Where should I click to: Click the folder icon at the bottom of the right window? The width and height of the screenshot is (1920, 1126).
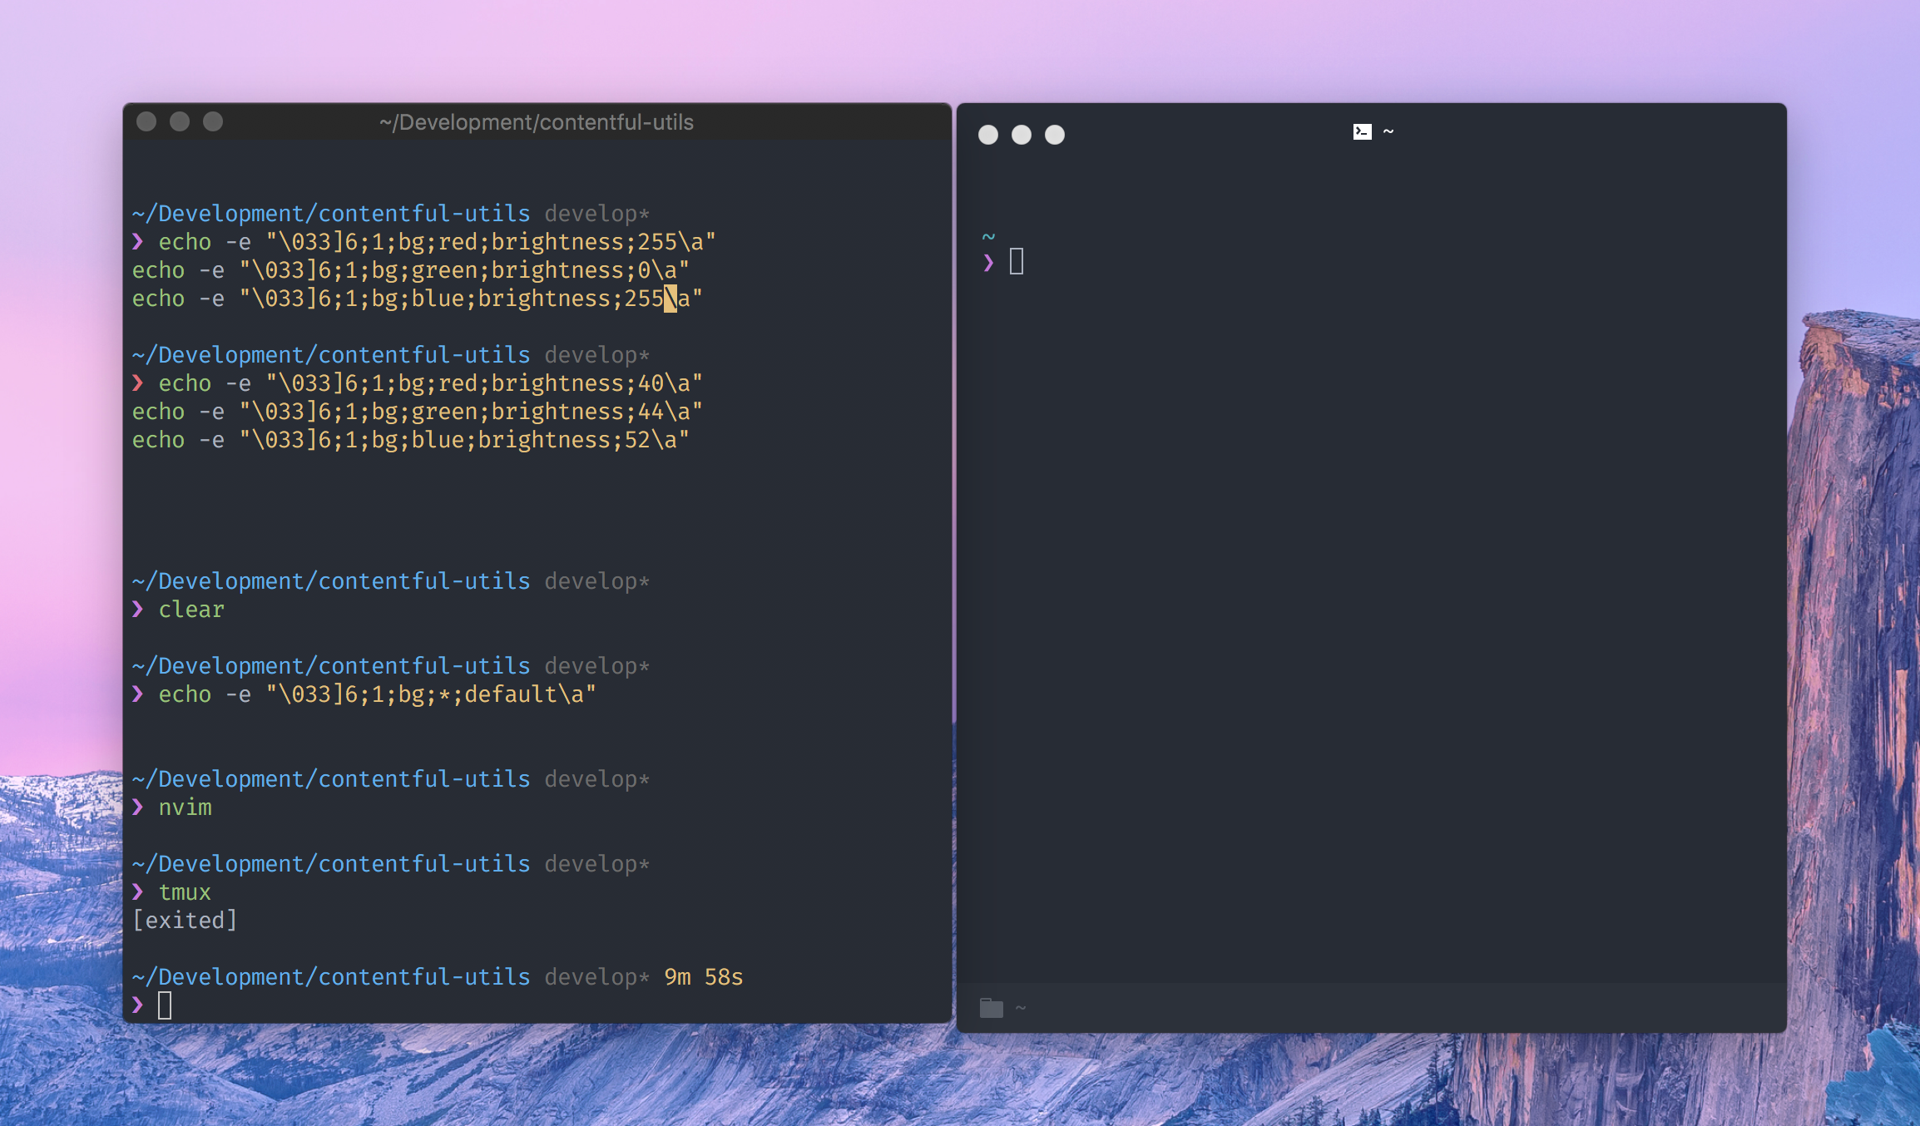990,1007
